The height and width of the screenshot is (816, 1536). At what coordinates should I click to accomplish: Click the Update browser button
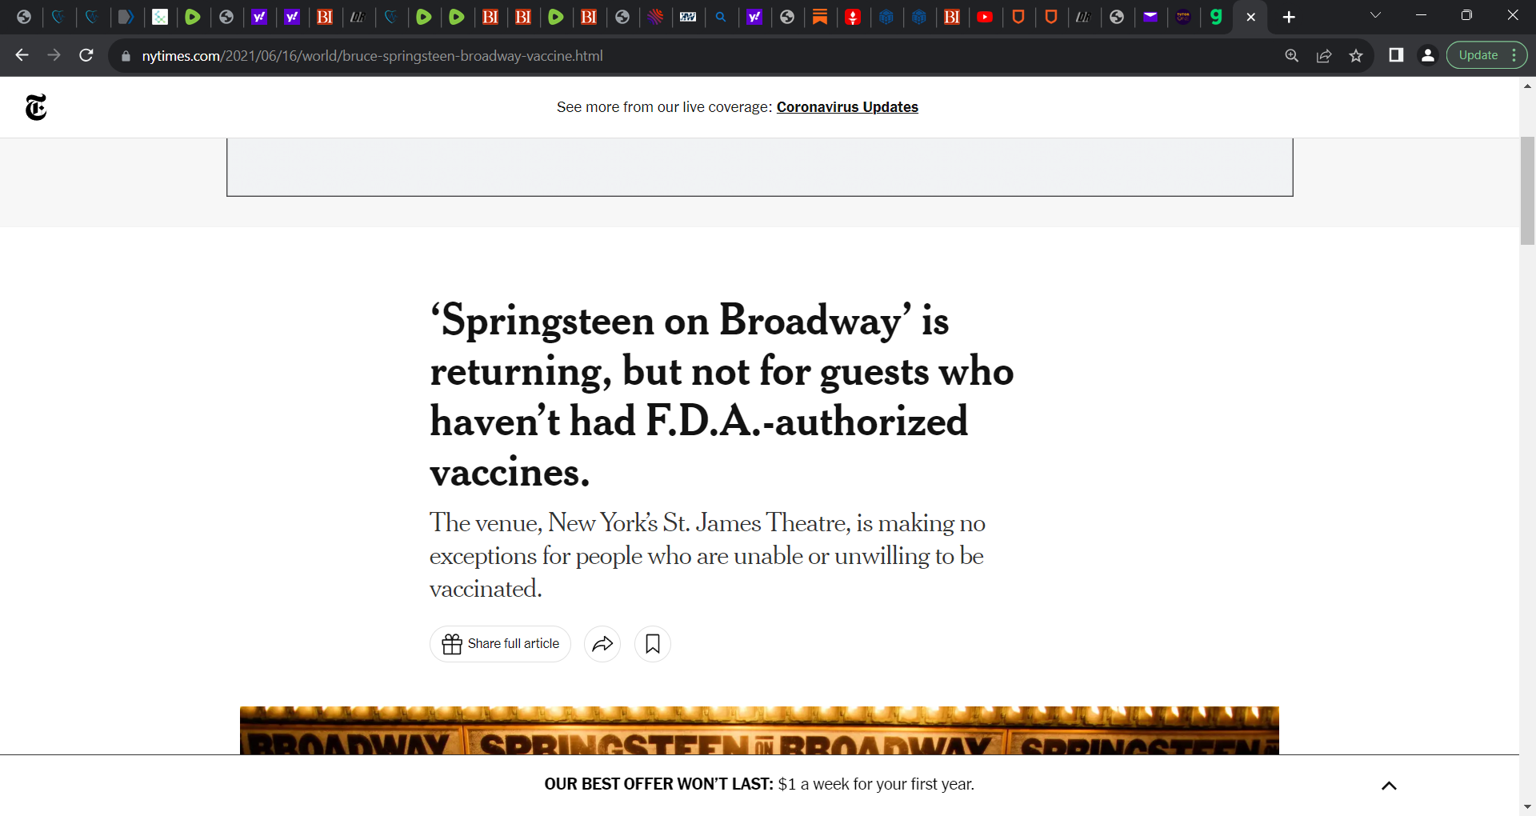point(1486,55)
